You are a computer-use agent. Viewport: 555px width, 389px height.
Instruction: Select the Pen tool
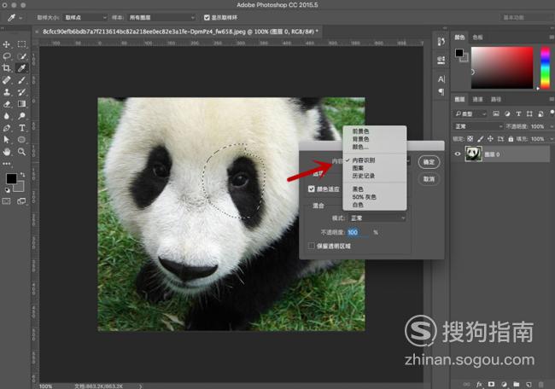(6, 128)
